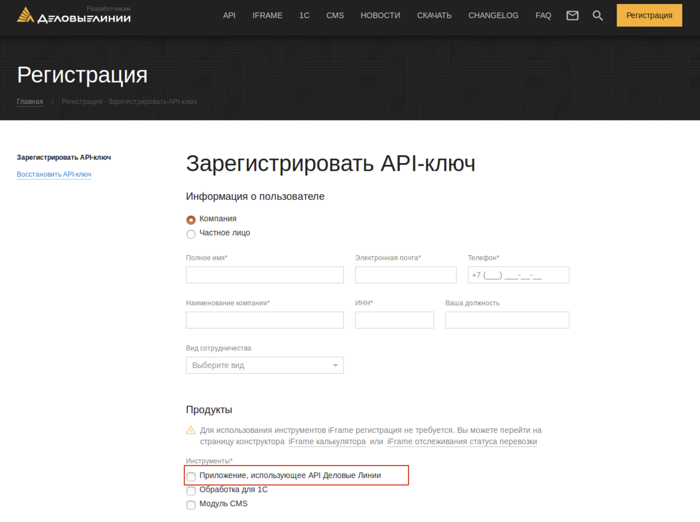This screenshot has width=700, height=522.
Task: Tick the Модуль CMS checkbox
Action: click(x=191, y=505)
